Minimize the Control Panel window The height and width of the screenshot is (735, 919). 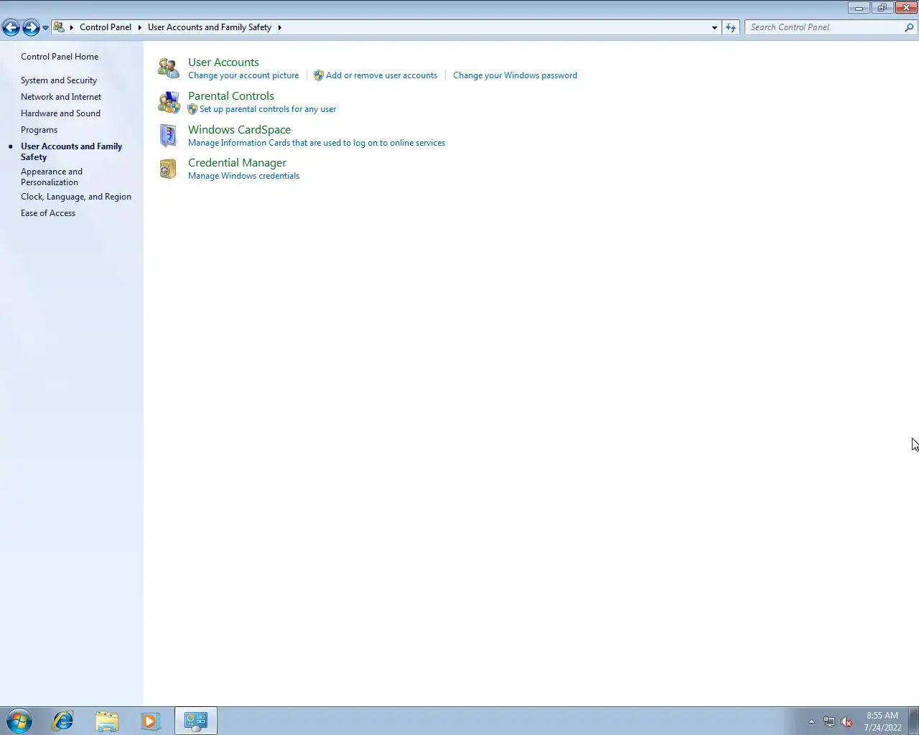[x=859, y=8]
